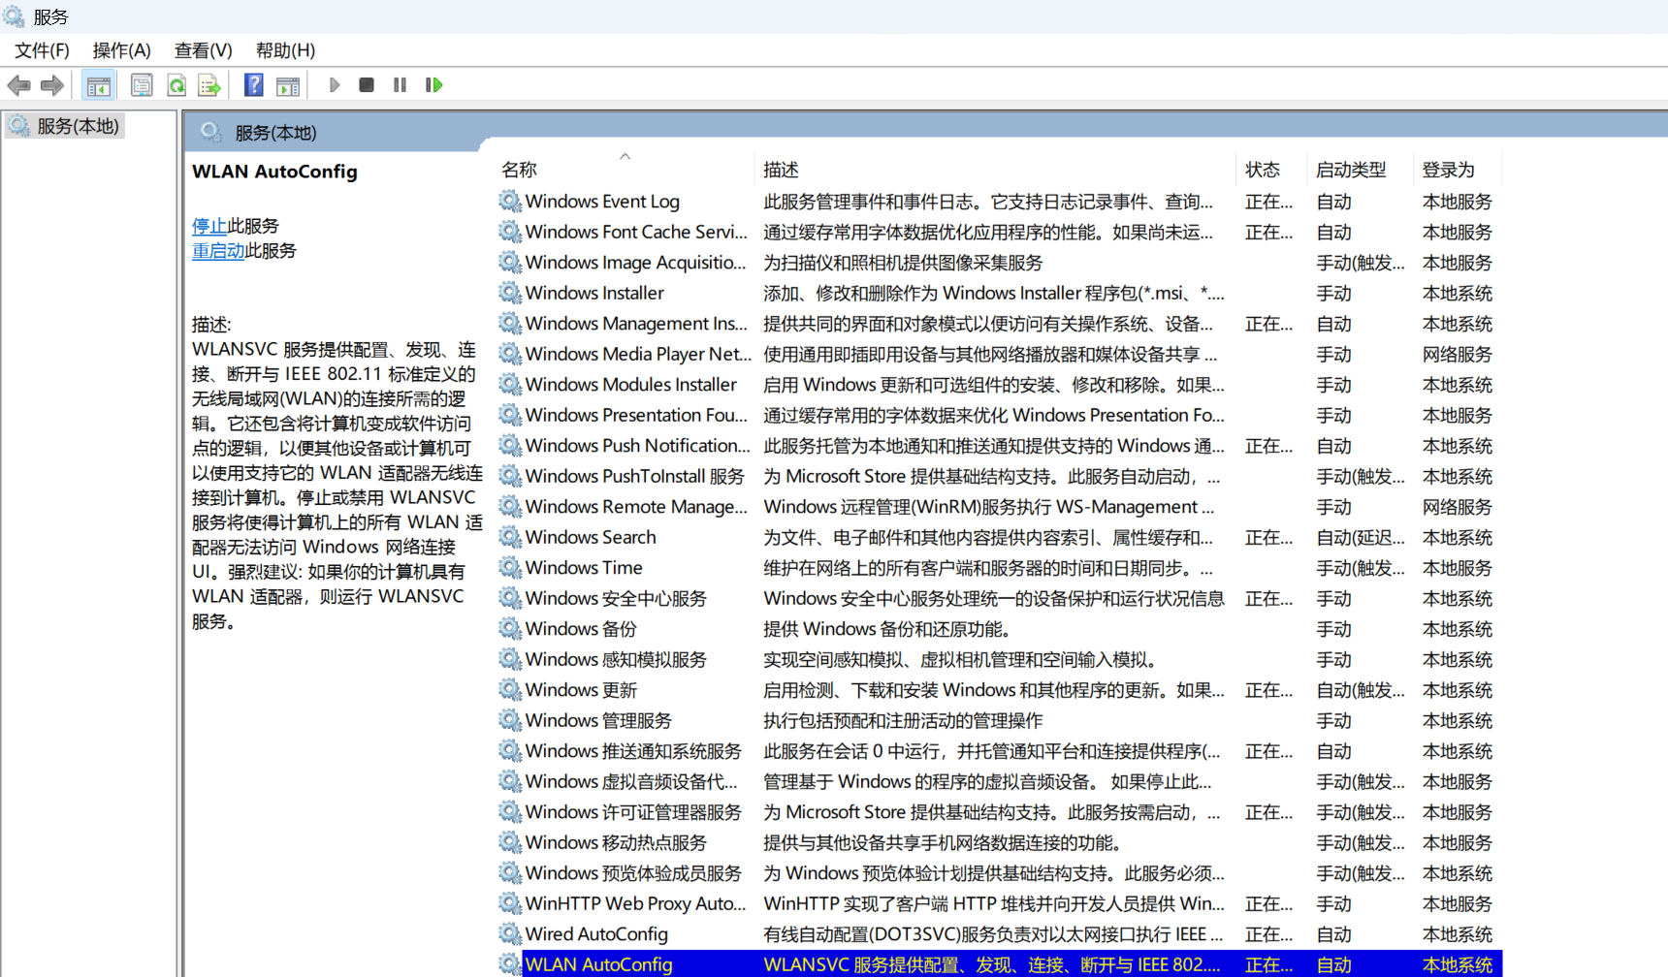Click the Export List toolbar icon
Viewport: 1668px width, 977px height.
pos(209,85)
